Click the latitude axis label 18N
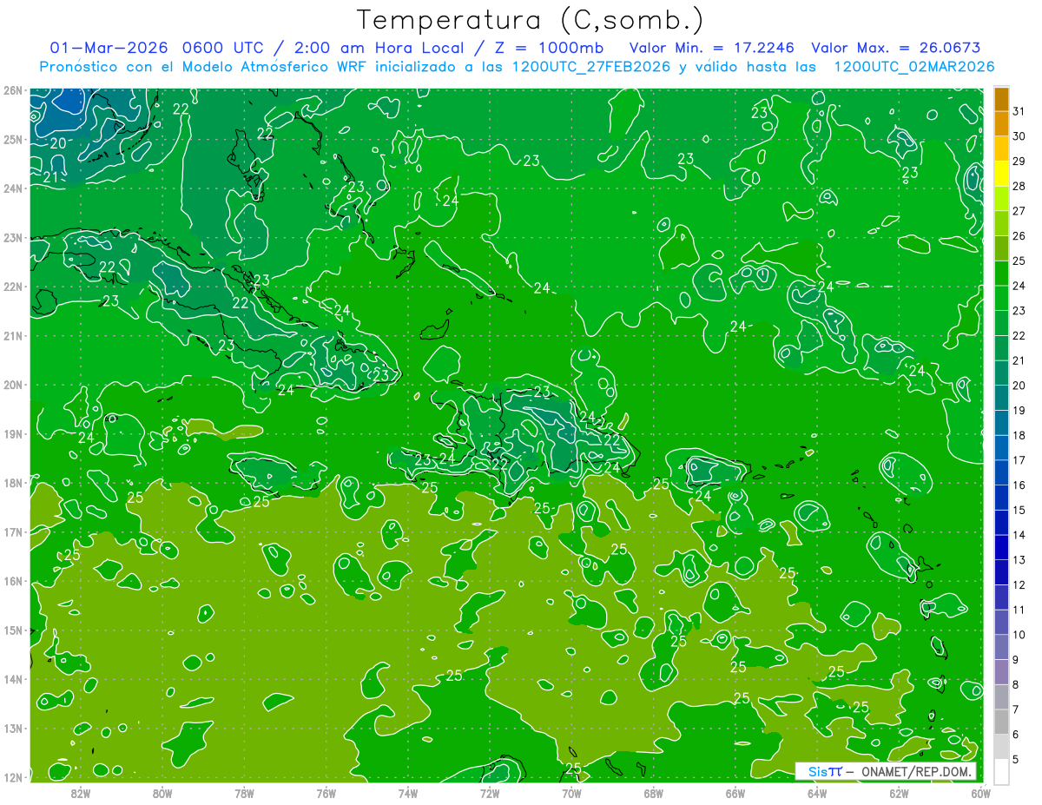The height and width of the screenshot is (805, 1042). click(13, 483)
